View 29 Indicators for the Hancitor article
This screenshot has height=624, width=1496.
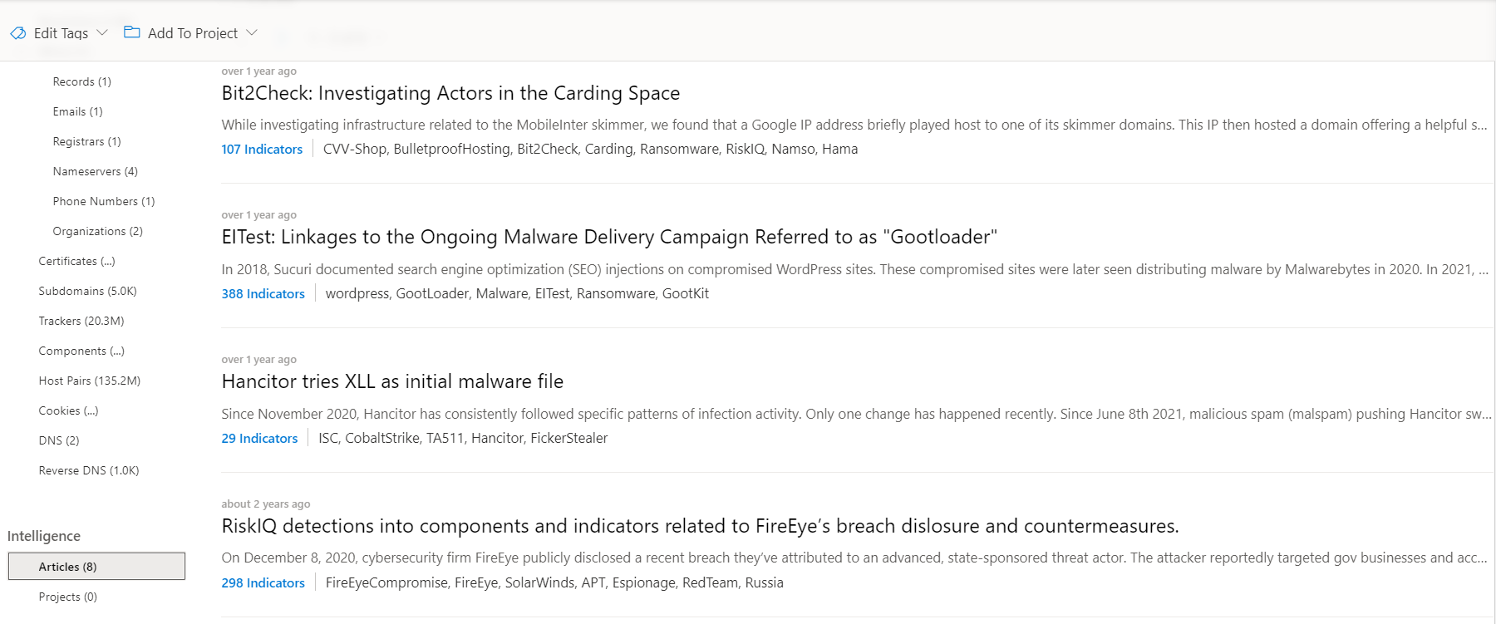pos(258,438)
